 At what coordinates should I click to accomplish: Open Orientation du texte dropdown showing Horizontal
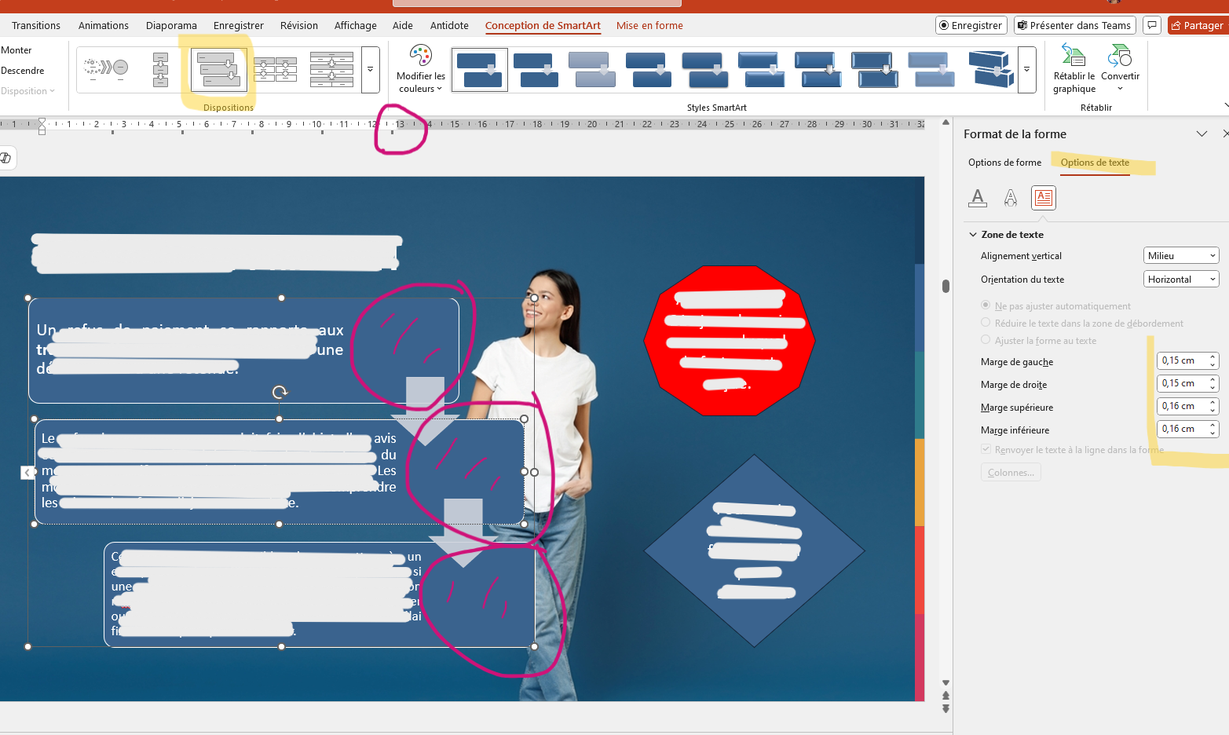[x=1181, y=279]
